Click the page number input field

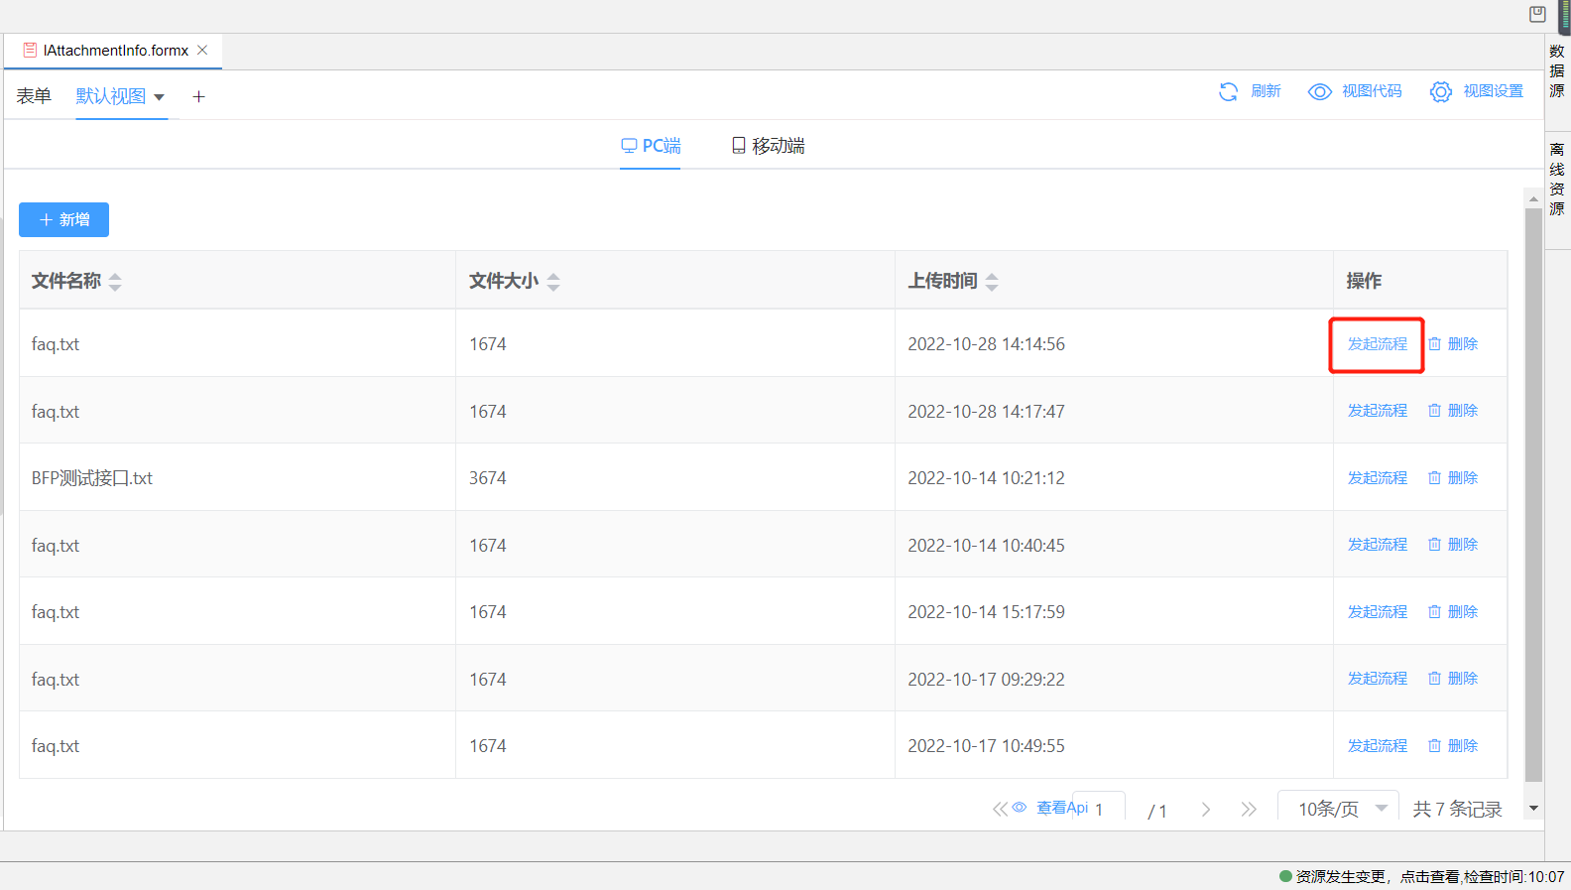point(1100,809)
